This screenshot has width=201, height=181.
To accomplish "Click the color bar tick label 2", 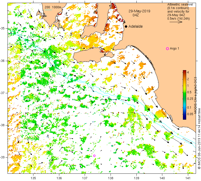I will 188,79.
